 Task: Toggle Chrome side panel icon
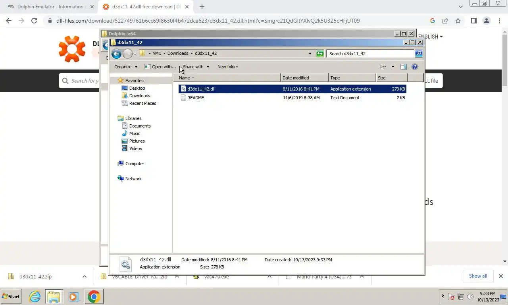(473, 21)
